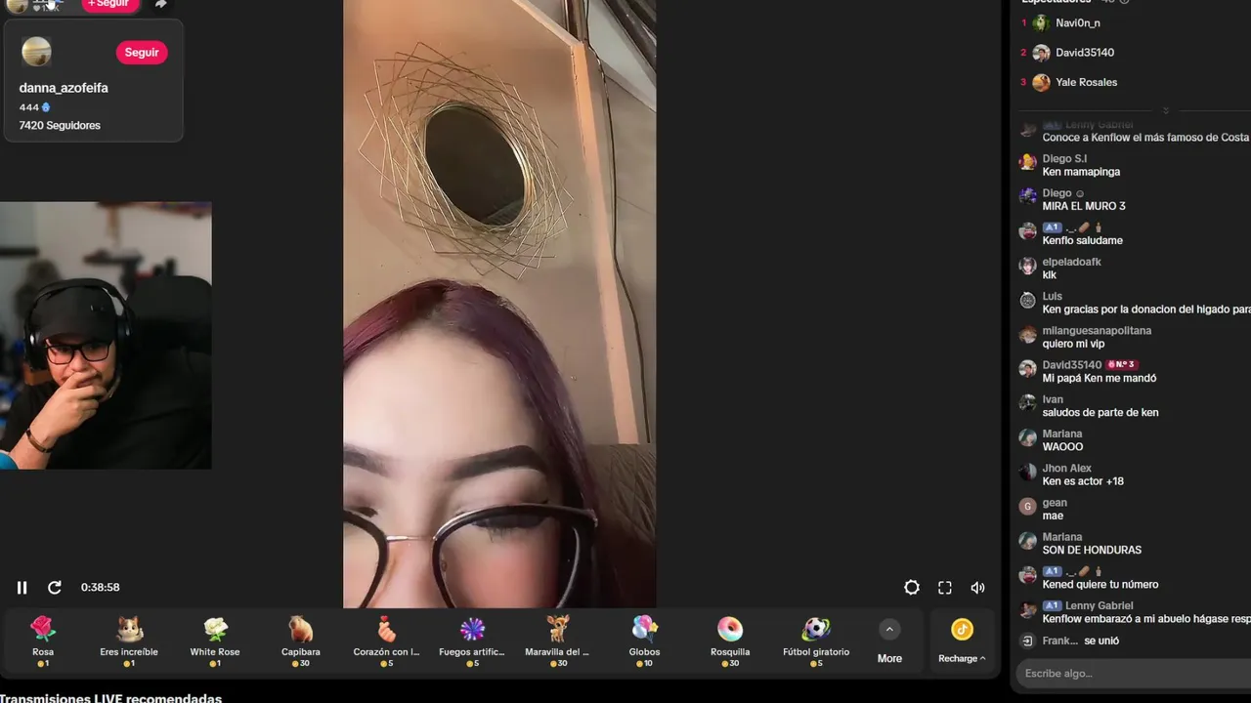Open the Recharge coins menu

pyautogui.click(x=962, y=641)
